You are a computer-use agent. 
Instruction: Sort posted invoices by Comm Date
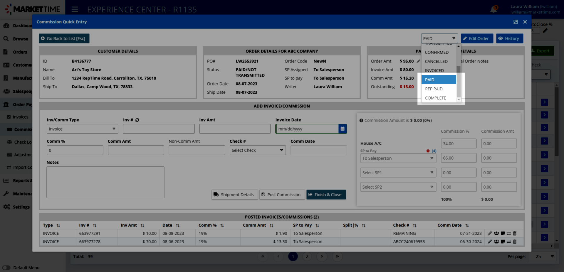[467, 226]
